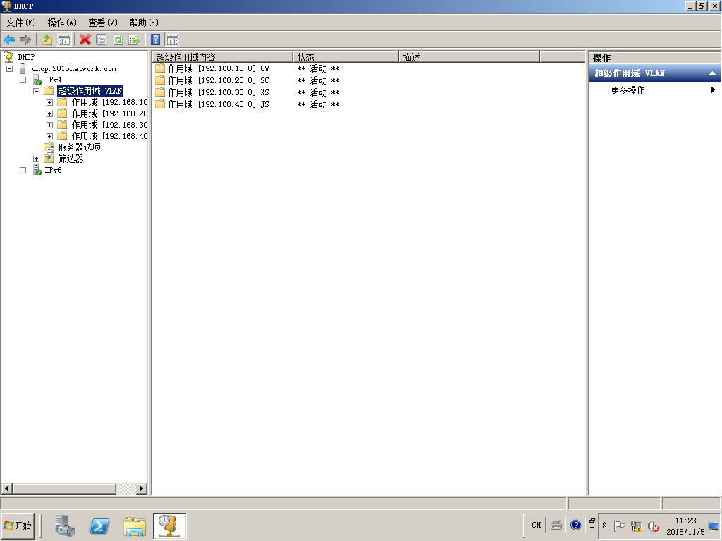
Task: Click the 服务器选项 folder icon
Action: point(49,148)
